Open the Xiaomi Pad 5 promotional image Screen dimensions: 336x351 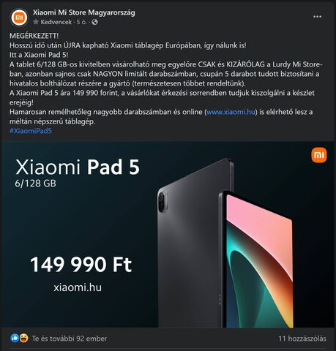point(168,234)
